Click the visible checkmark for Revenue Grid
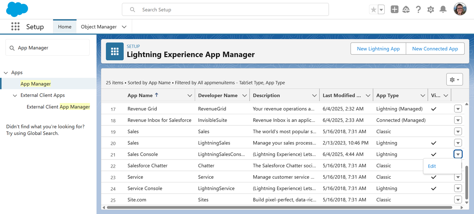This screenshot has height=214, width=474. click(x=434, y=109)
